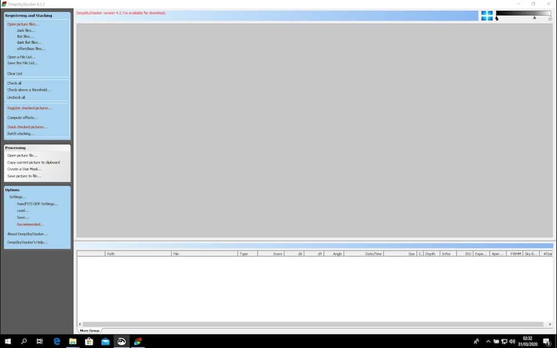The height and width of the screenshot is (348, 557).
Task: Open Raw/FITS DDP Settings
Action: (x=37, y=204)
